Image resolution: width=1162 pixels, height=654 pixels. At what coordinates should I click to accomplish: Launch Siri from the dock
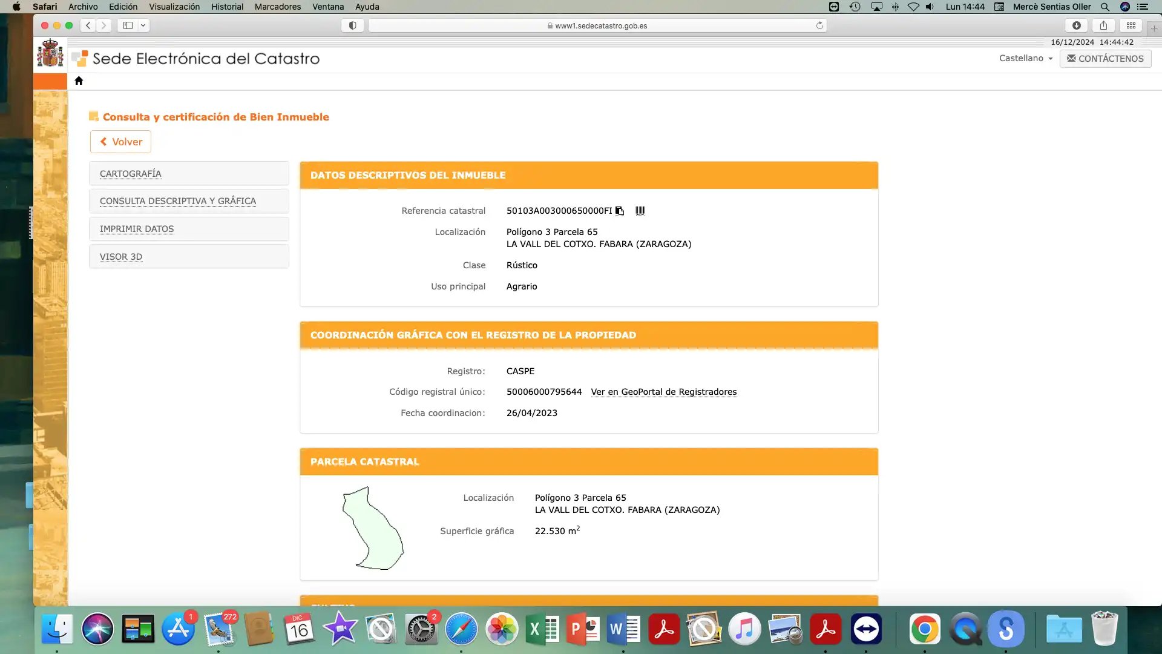pyautogui.click(x=97, y=629)
